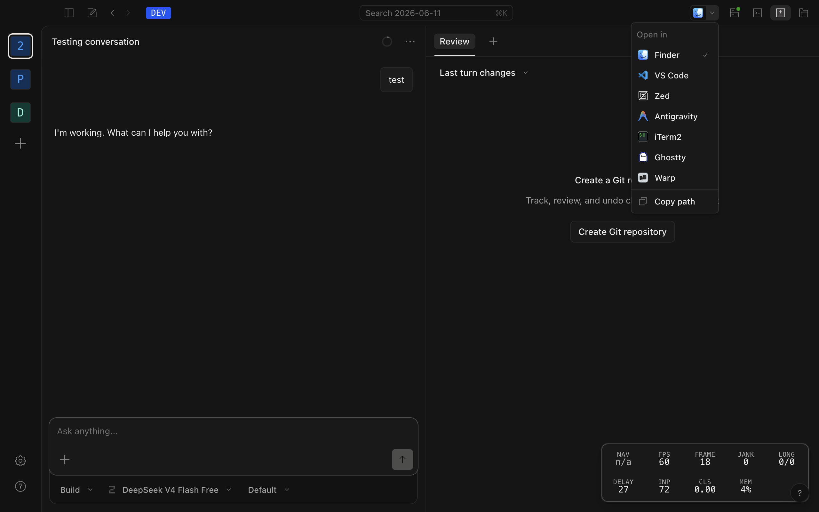The width and height of the screenshot is (819, 512).
Task: Click the Testing conversation title
Action: [95, 42]
